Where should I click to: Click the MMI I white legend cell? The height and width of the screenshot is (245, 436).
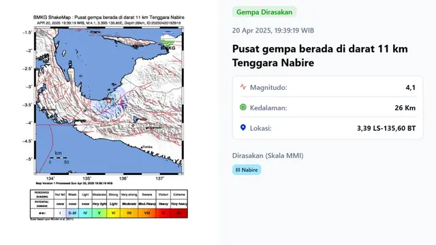coord(60,213)
